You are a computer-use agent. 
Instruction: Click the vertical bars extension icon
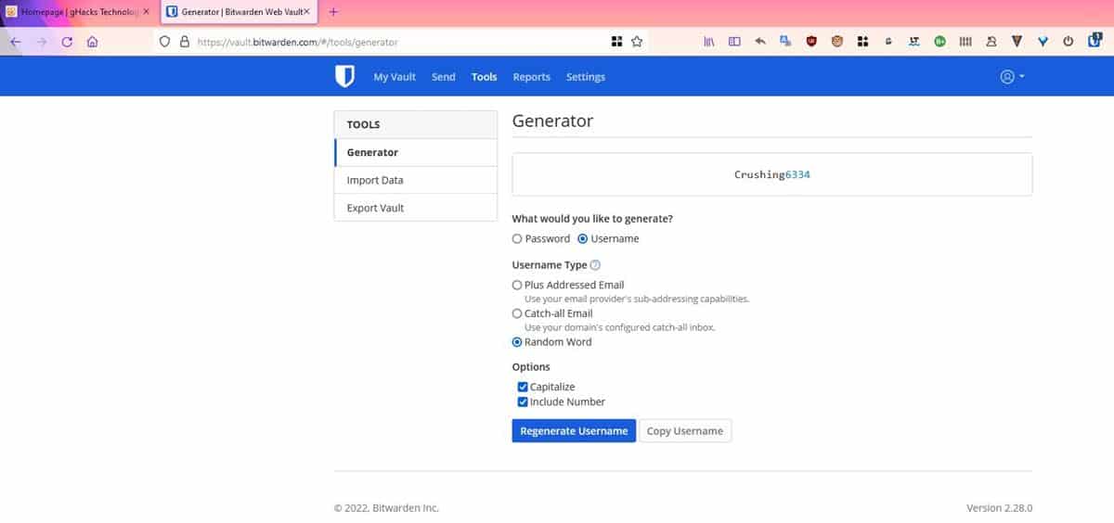click(965, 42)
